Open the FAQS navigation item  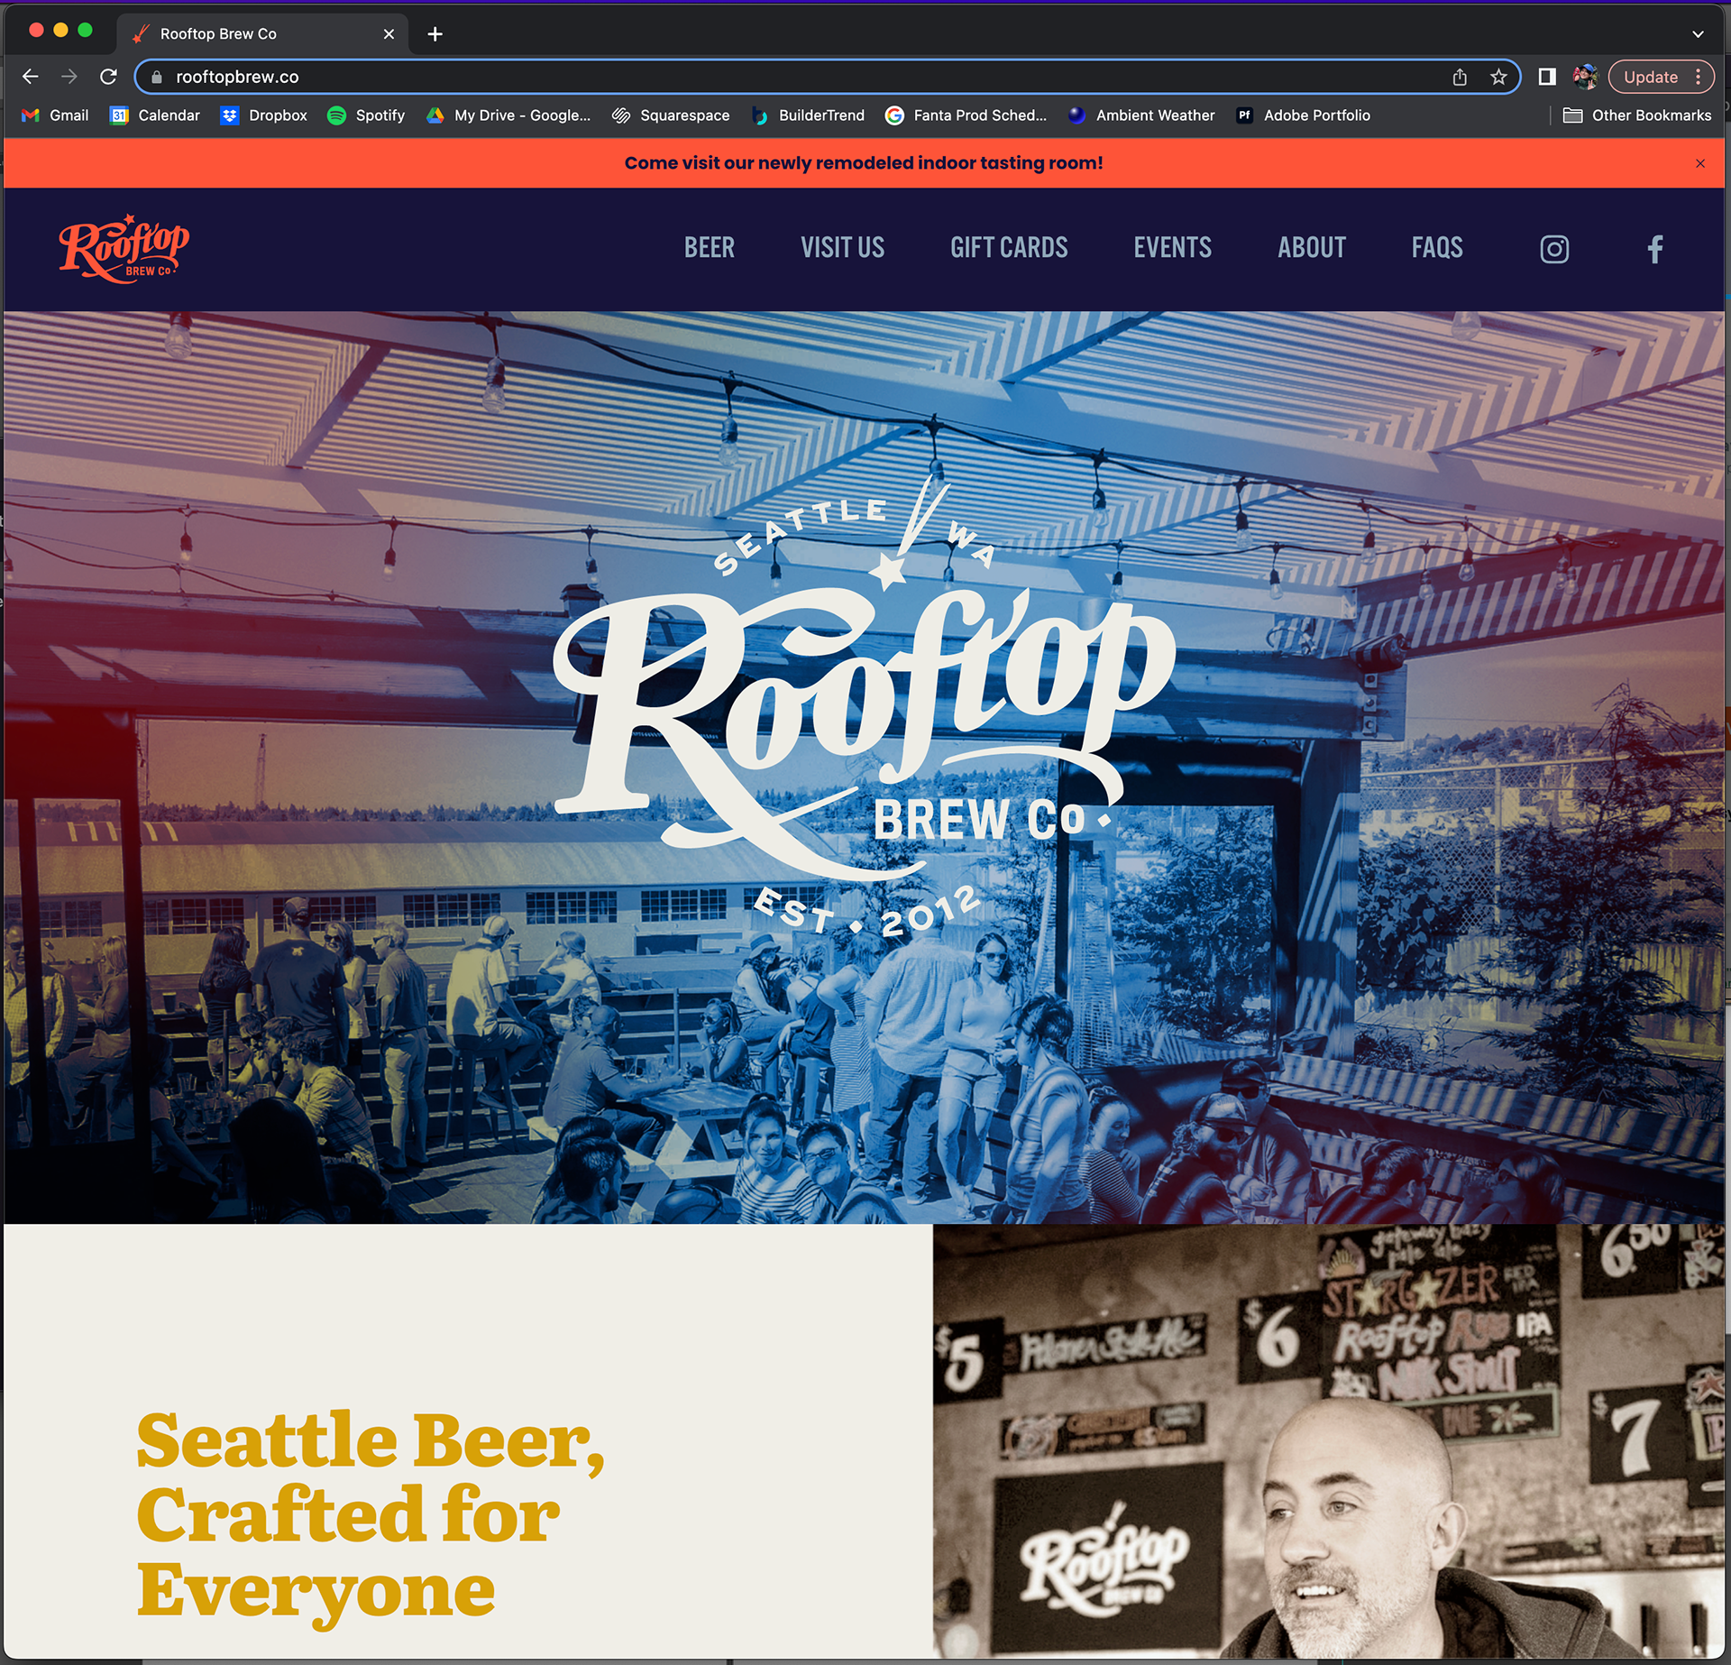tap(1437, 248)
